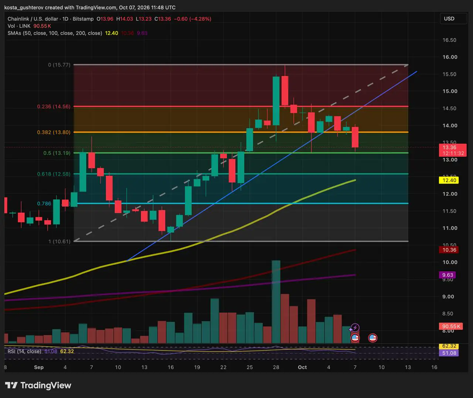Click the L13.23 low value in the header
The height and width of the screenshot is (398, 473).
tap(144, 19)
